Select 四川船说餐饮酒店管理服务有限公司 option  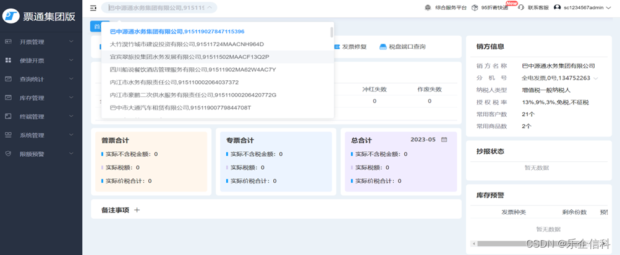pyautogui.click(x=218, y=70)
